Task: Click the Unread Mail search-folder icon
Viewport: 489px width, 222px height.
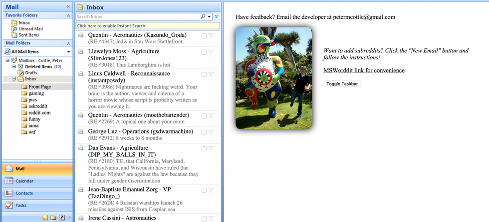Action: (14, 29)
